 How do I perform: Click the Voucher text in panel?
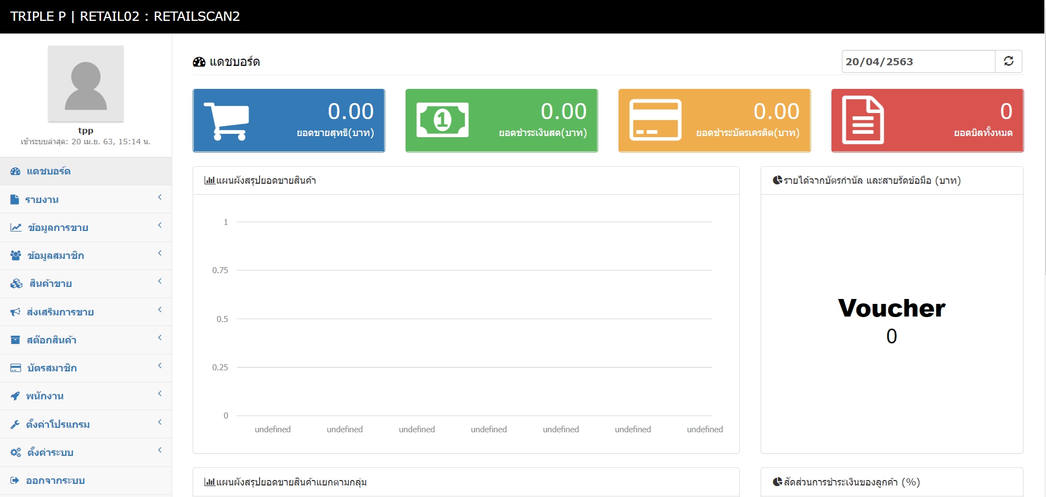click(x=892, y=308)
